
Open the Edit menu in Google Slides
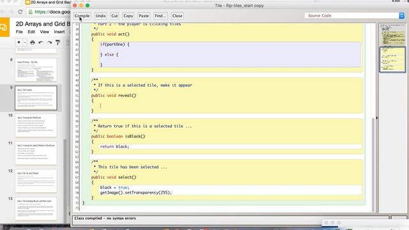click(x=31, y=32)
